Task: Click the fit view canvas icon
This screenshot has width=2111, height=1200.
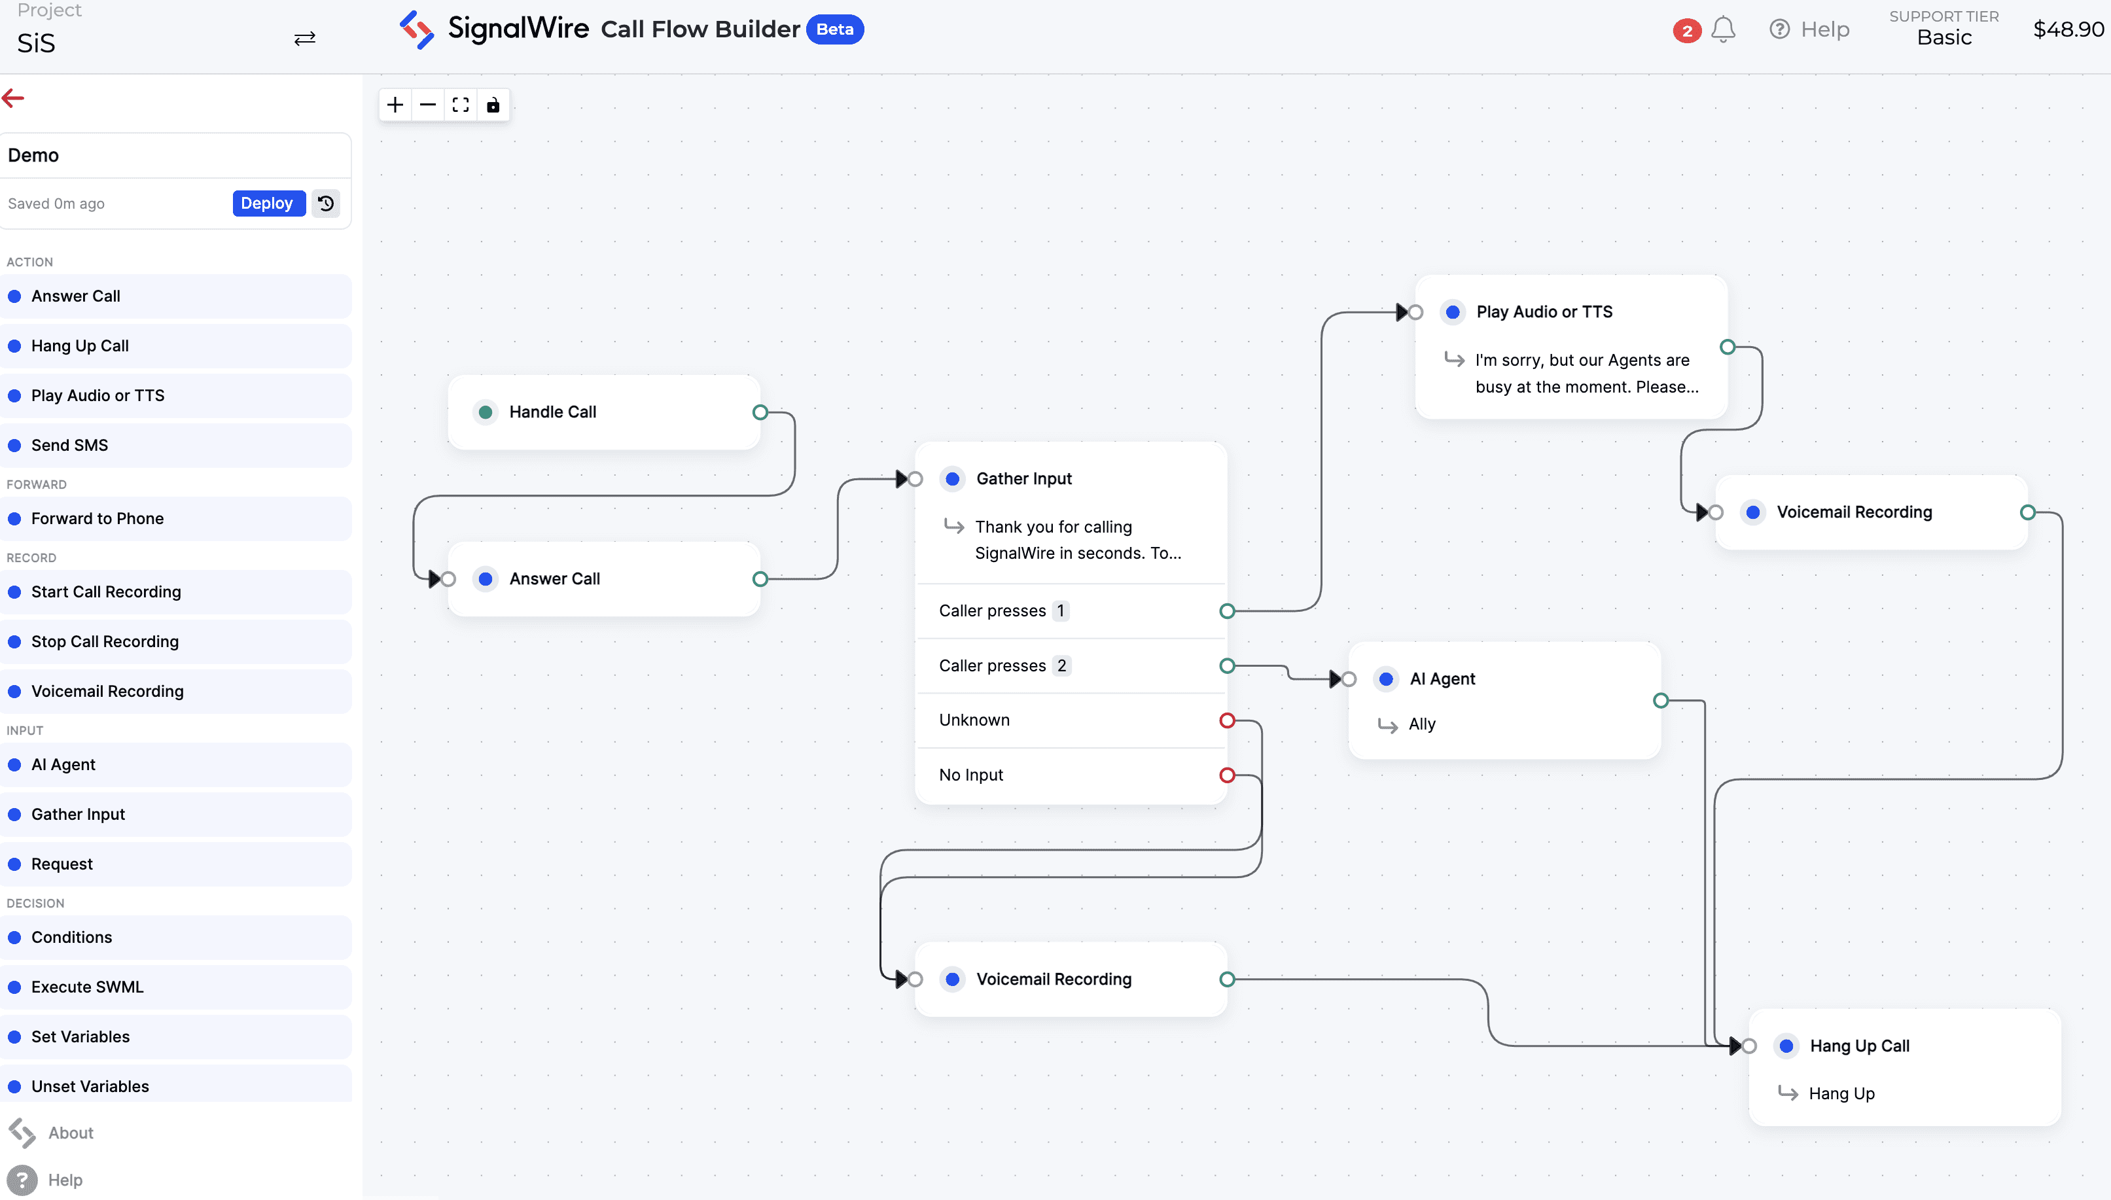Action: [461, 105]
